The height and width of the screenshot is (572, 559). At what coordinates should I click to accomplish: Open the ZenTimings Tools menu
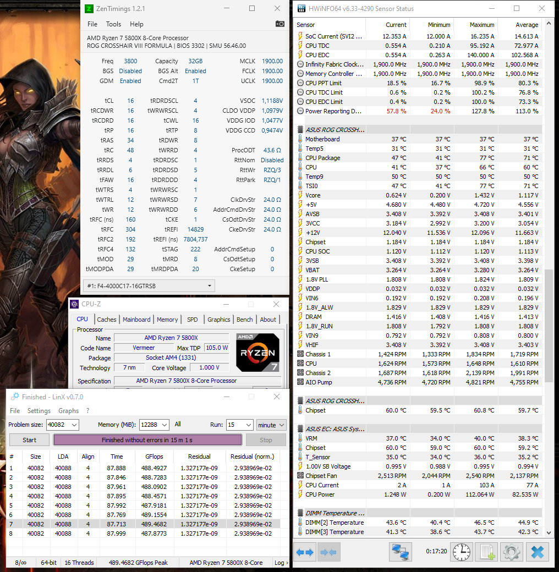coord(113,24)
